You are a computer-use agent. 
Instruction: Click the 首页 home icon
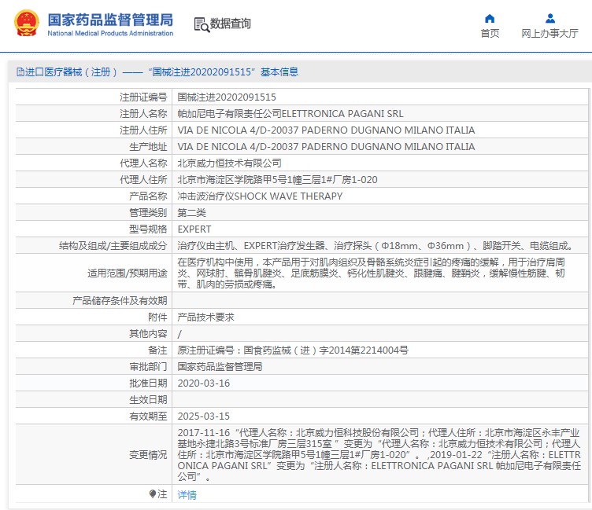pyautogui.click(x=490, y=18)
